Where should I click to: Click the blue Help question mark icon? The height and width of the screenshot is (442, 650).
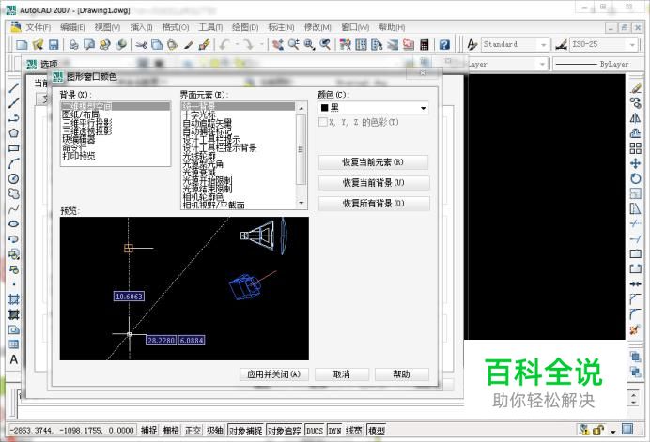[444, 44]
